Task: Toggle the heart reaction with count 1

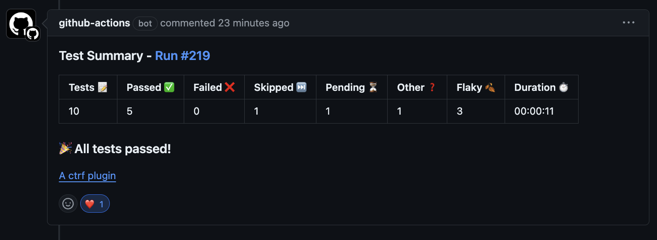Action: 95,204
